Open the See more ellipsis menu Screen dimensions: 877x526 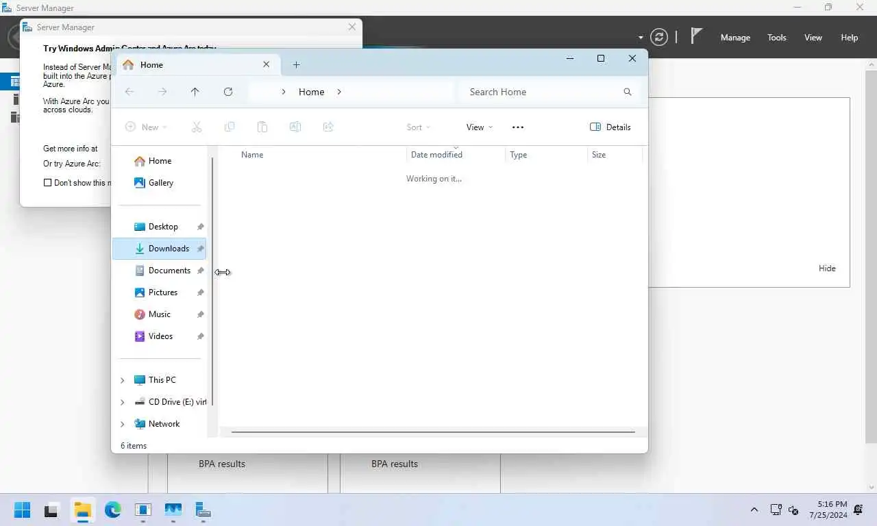518,127
